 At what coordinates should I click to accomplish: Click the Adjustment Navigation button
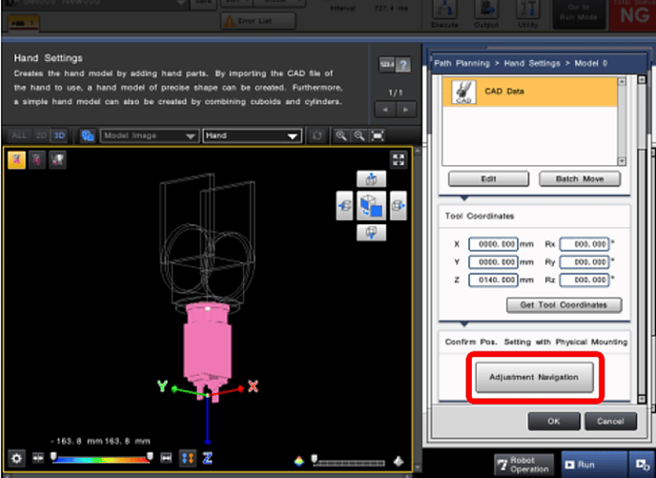coord(533,377)
